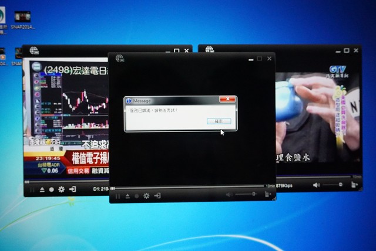The width and height of the screenshot is (376, 251).
Task: Click the eject icon in the middle player
Action: pyautogui.click(x=127, y=196)
